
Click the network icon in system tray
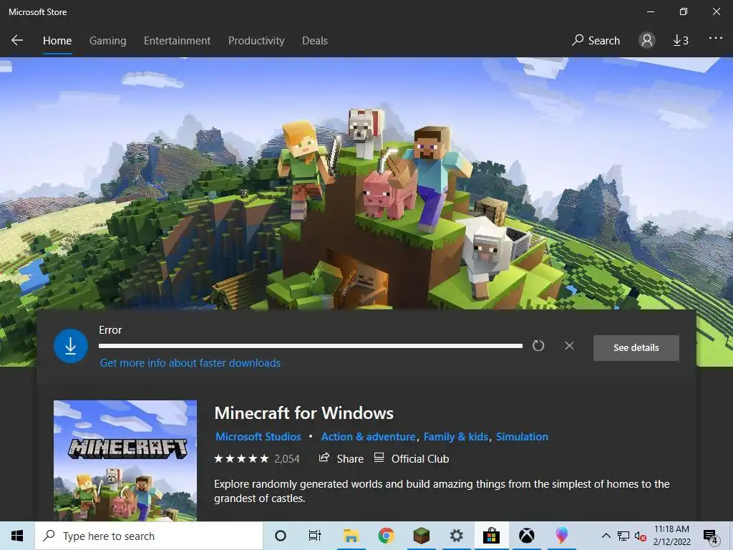623,536
